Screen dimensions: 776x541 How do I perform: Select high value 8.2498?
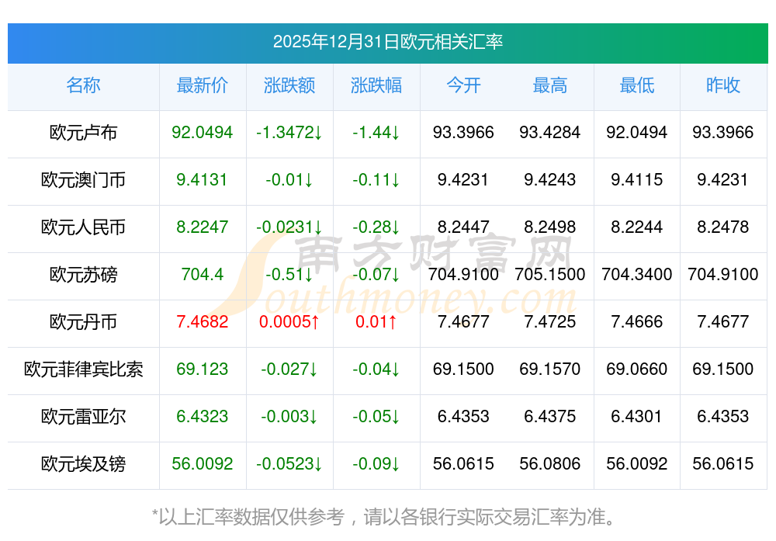click(x=550, y=227)
